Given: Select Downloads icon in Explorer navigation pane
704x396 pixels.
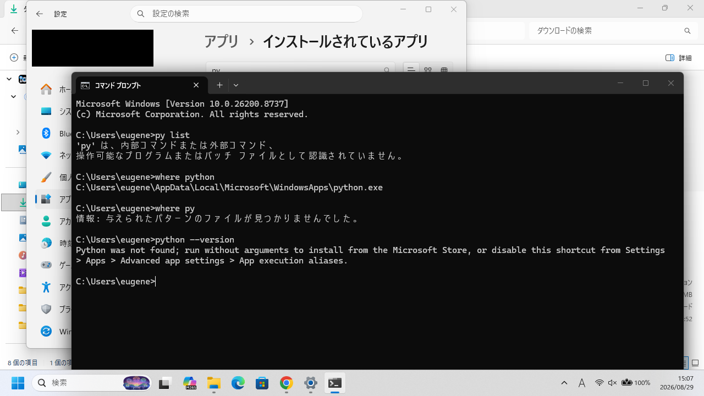Looking at the screenshot, I should point(23,202).
